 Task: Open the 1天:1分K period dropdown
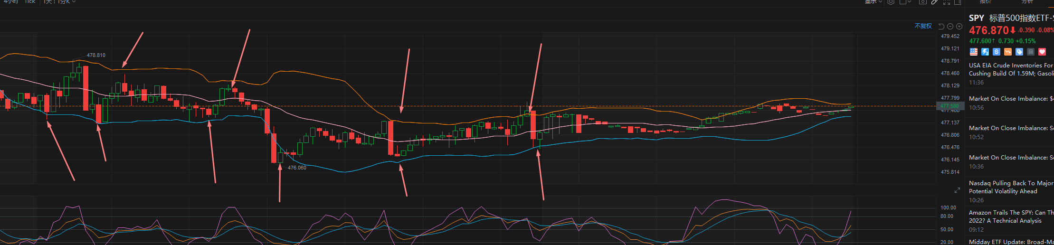click(x=59, y=1)
